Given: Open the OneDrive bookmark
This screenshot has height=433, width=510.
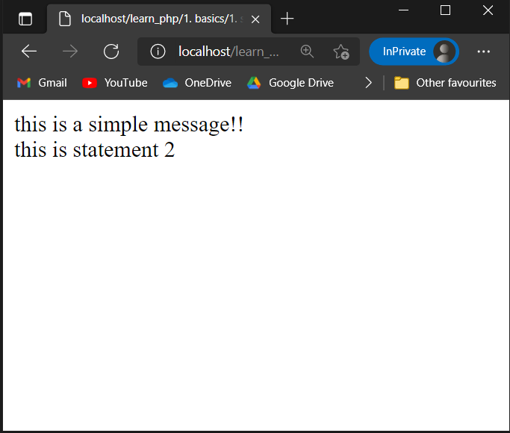Looking at the screenshot, I should [x=197, y=83].
